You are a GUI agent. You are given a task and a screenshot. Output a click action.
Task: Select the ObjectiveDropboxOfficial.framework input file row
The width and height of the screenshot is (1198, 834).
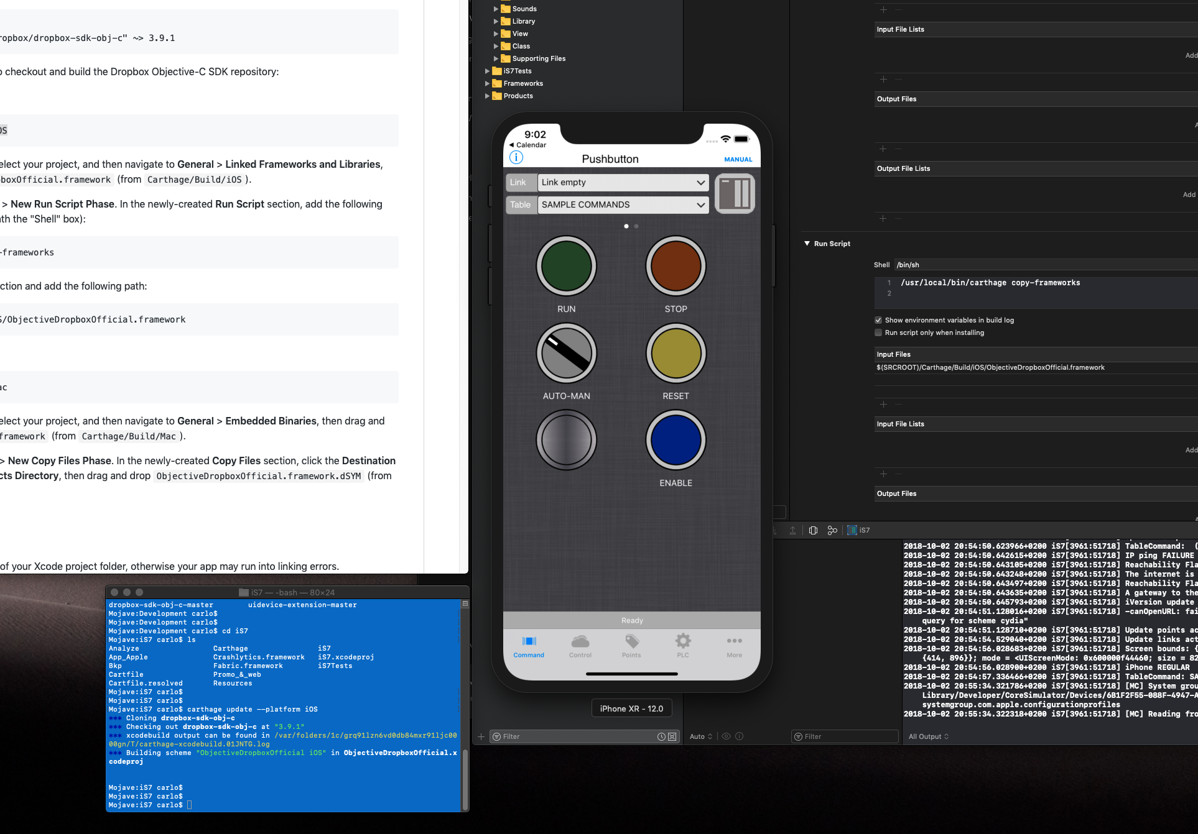(1036, 368)
